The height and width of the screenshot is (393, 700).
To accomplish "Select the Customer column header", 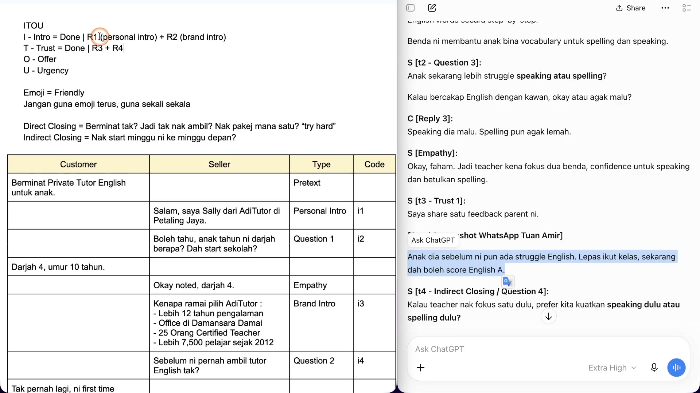I will [78, 164].
